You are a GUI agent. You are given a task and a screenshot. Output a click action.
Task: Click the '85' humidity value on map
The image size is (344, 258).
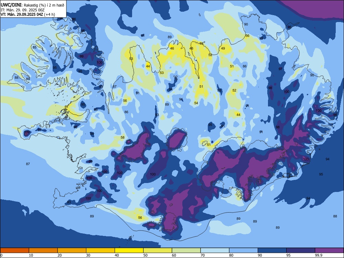[34, 47]
